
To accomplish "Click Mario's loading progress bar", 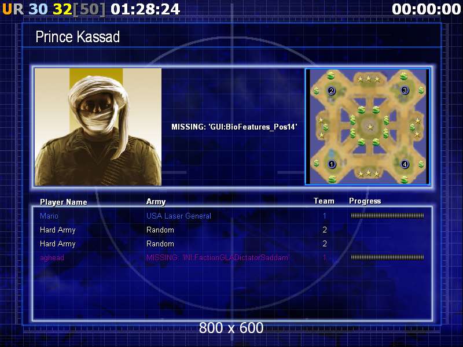I will point(387,216).
